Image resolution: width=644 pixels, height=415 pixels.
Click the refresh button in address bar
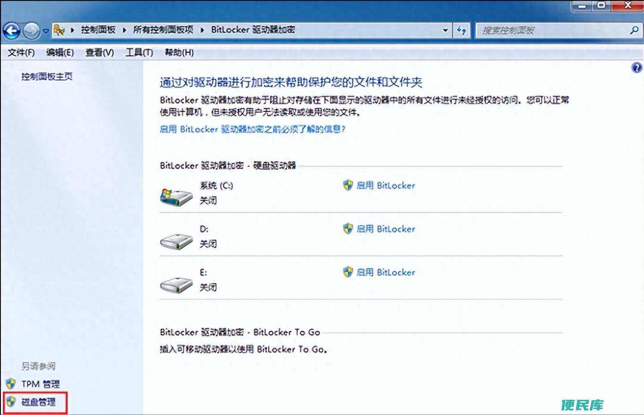pyautogui.click(x=461, y=30)
